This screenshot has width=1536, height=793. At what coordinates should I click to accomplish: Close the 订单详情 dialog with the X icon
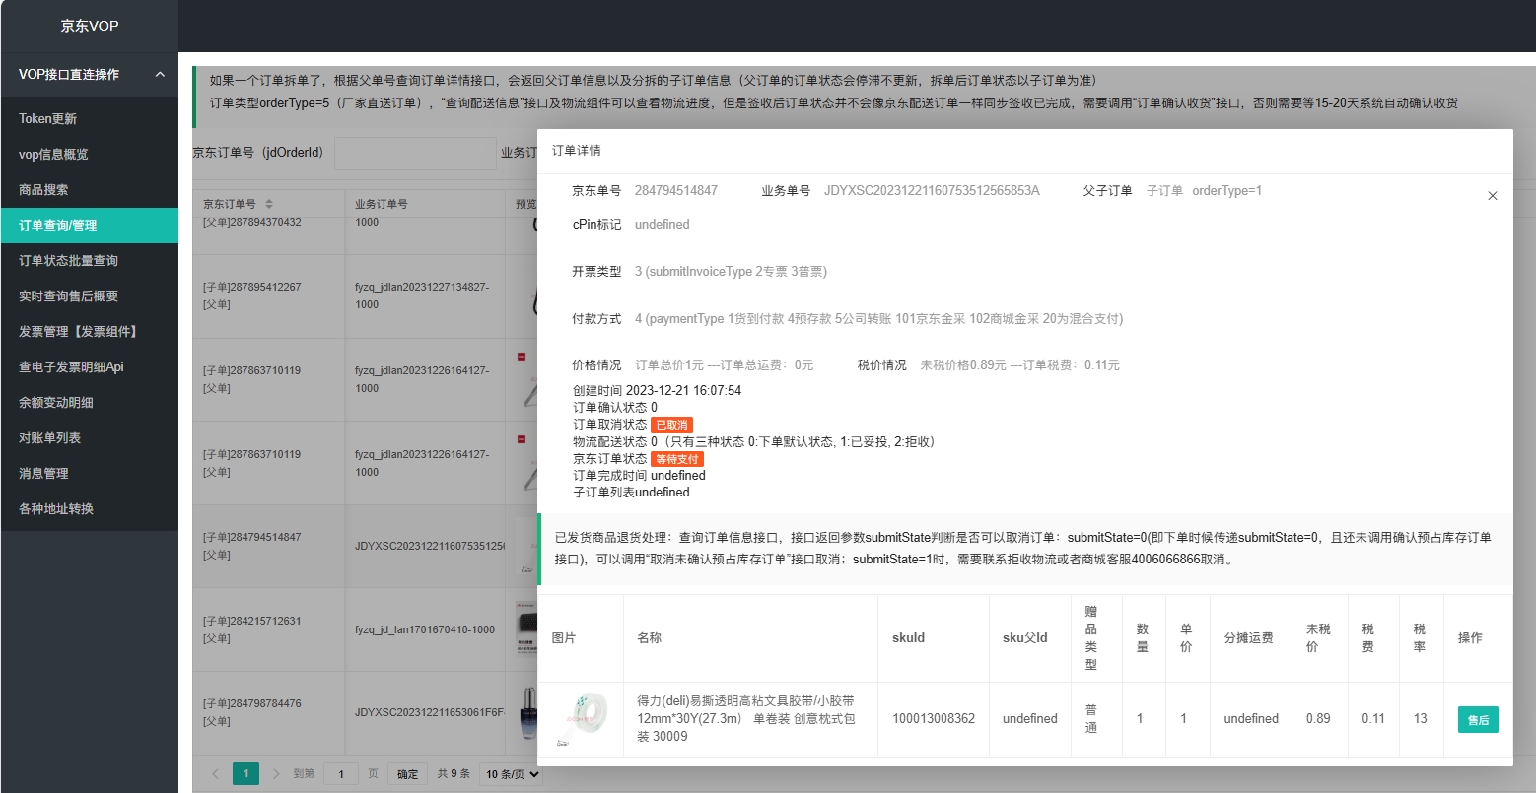coord(1492,196)
